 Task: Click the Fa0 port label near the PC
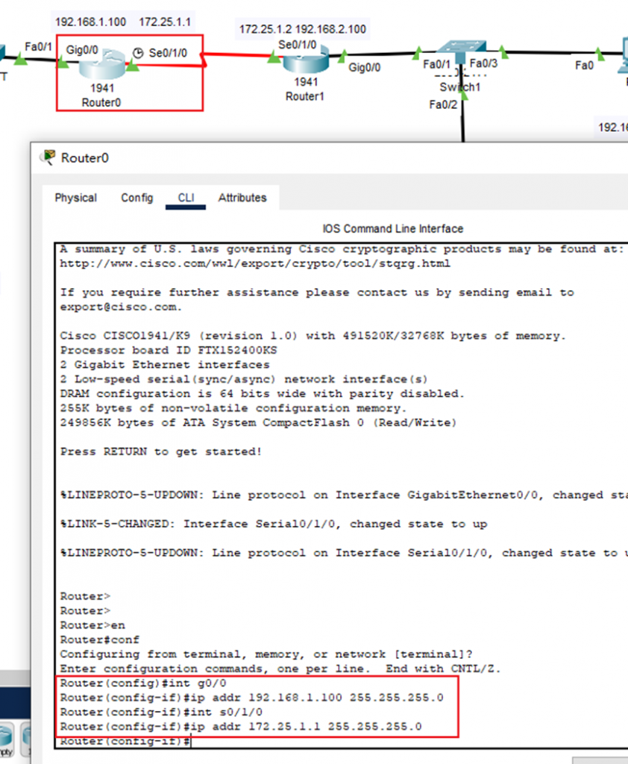pyautogui.click(x=584, y=66)
